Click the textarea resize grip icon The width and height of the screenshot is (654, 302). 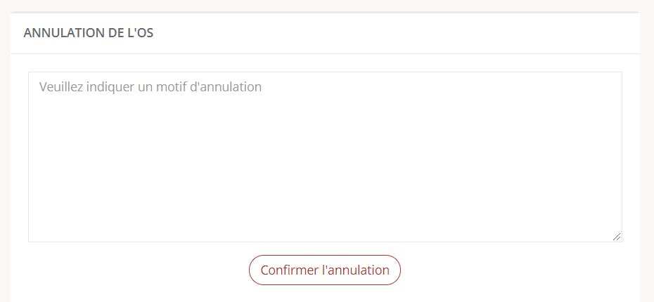[x=617, y=237]
